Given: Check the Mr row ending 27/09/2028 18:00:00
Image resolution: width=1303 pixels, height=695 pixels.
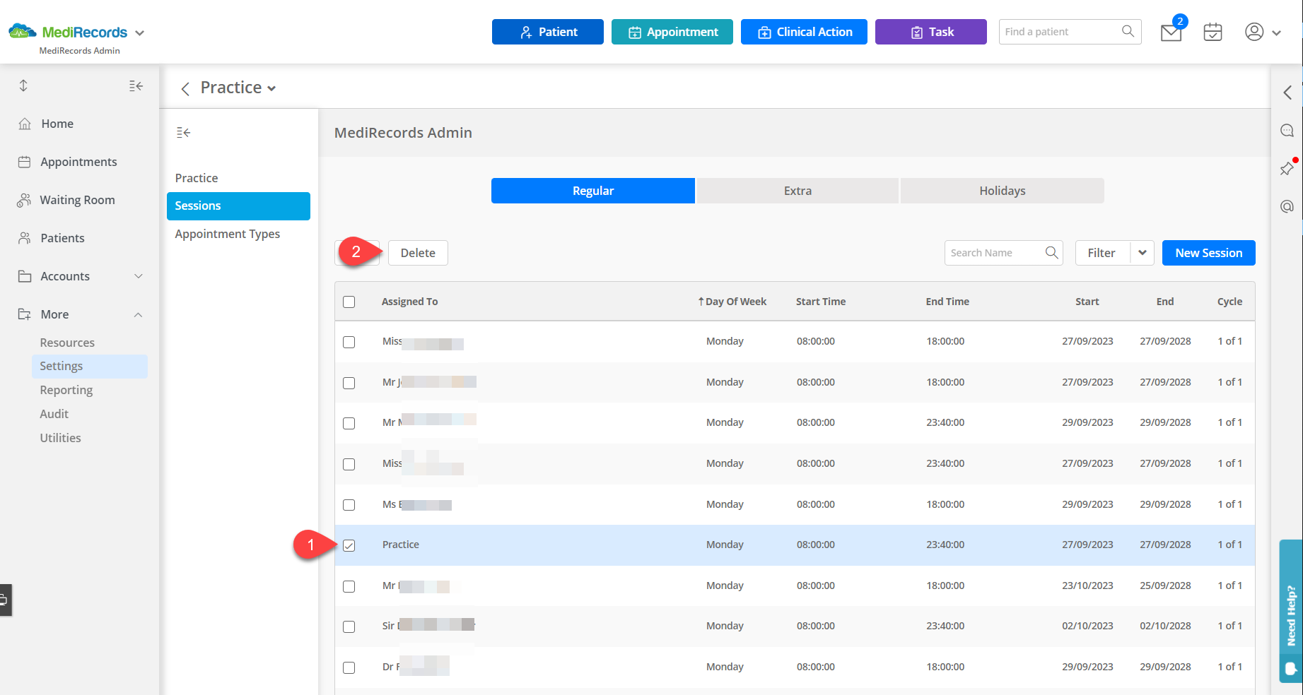Looking at the screenshot, I should point(349,383).
